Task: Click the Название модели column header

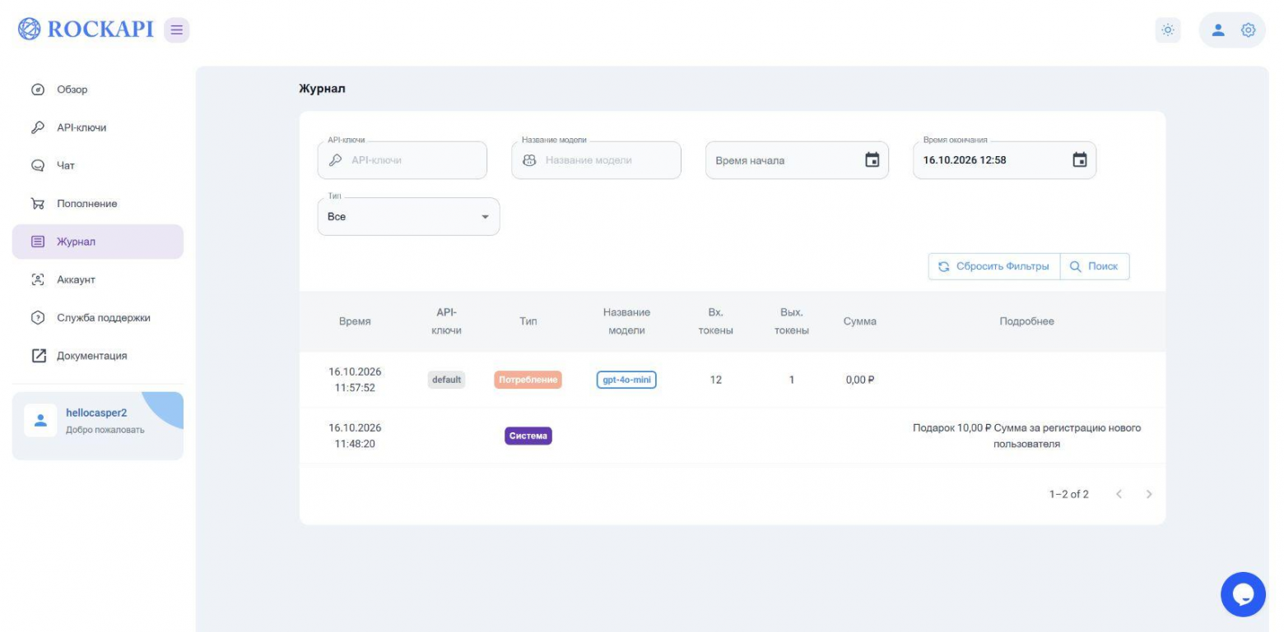Action: click(626, 321)
